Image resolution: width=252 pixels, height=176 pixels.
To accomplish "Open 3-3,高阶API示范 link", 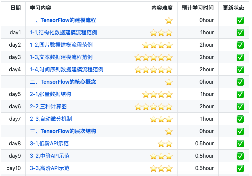I will coord(49,168).
